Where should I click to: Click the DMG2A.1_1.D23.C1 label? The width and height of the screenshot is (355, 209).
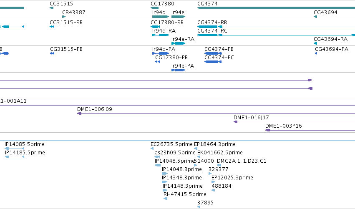point(242,161)
